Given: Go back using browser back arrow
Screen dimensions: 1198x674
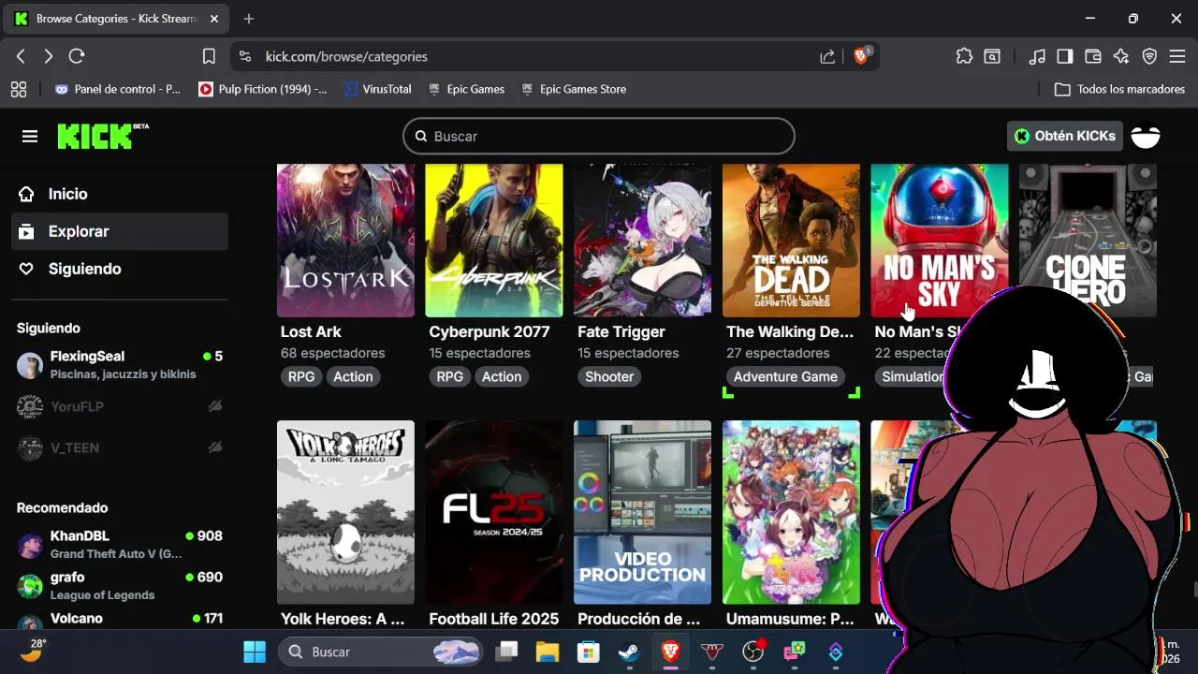Looking at the screenshot, I should pyautogui.click(x=21, y=56).
